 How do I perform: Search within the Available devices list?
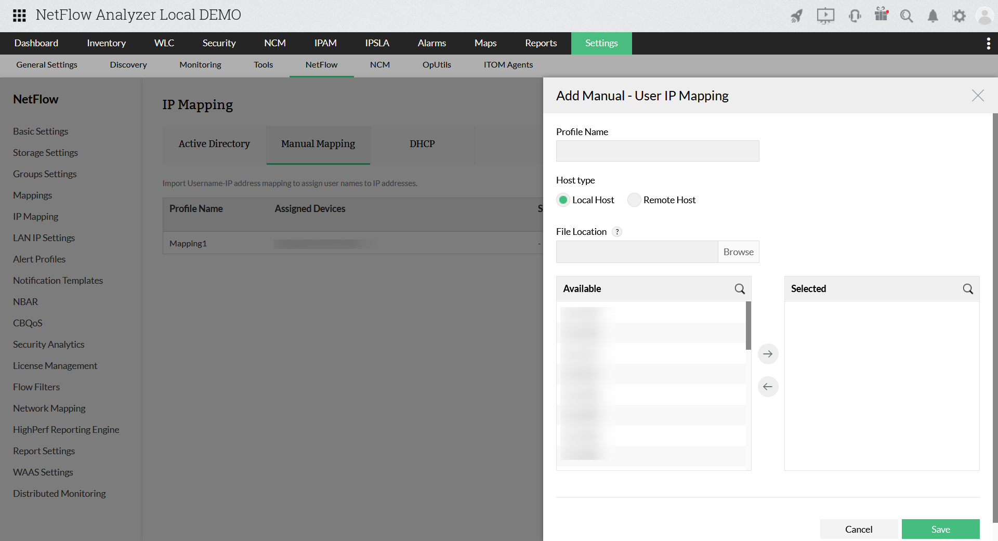pyautogui.click(x=740, y=289)
